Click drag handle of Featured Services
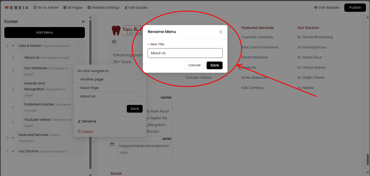This screenshot has height=176, width=370. (x=7, y=138)
